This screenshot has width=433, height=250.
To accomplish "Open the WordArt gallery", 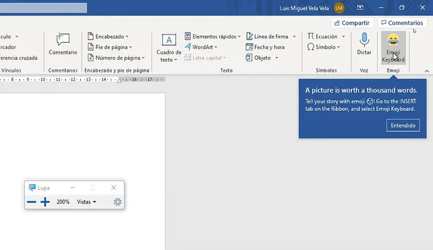I will click(201, 47).
